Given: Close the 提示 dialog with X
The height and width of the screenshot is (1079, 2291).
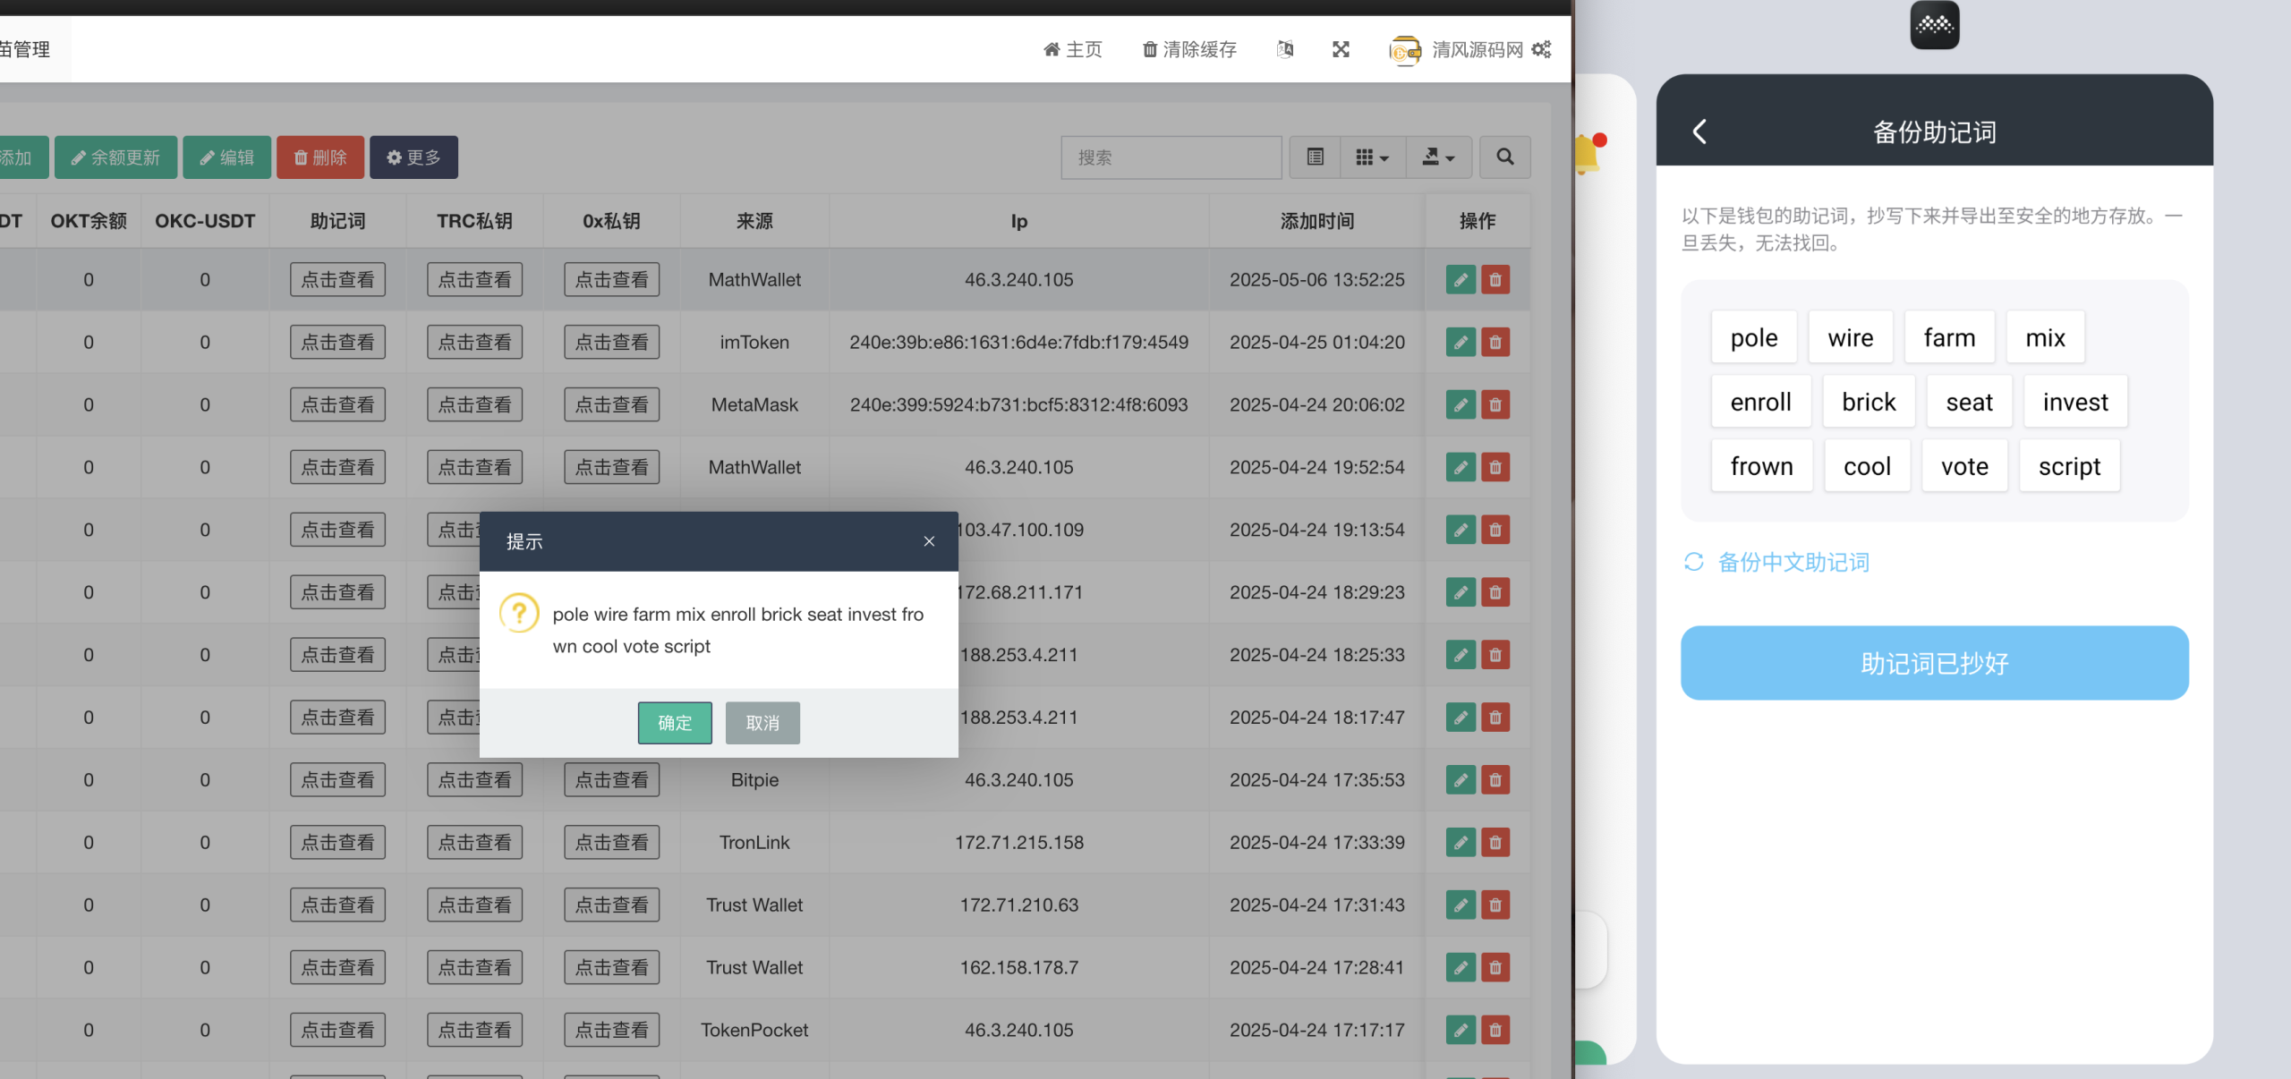Looking at the screenshot, I should click(x=929, y=541).
